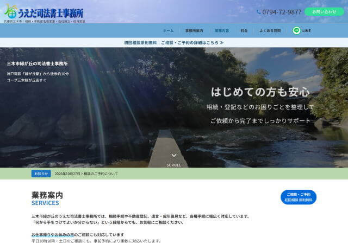Click the お仕事帰りやお休みの日 highlighted text
Screen dimensions: 348x244
[52, 234]
